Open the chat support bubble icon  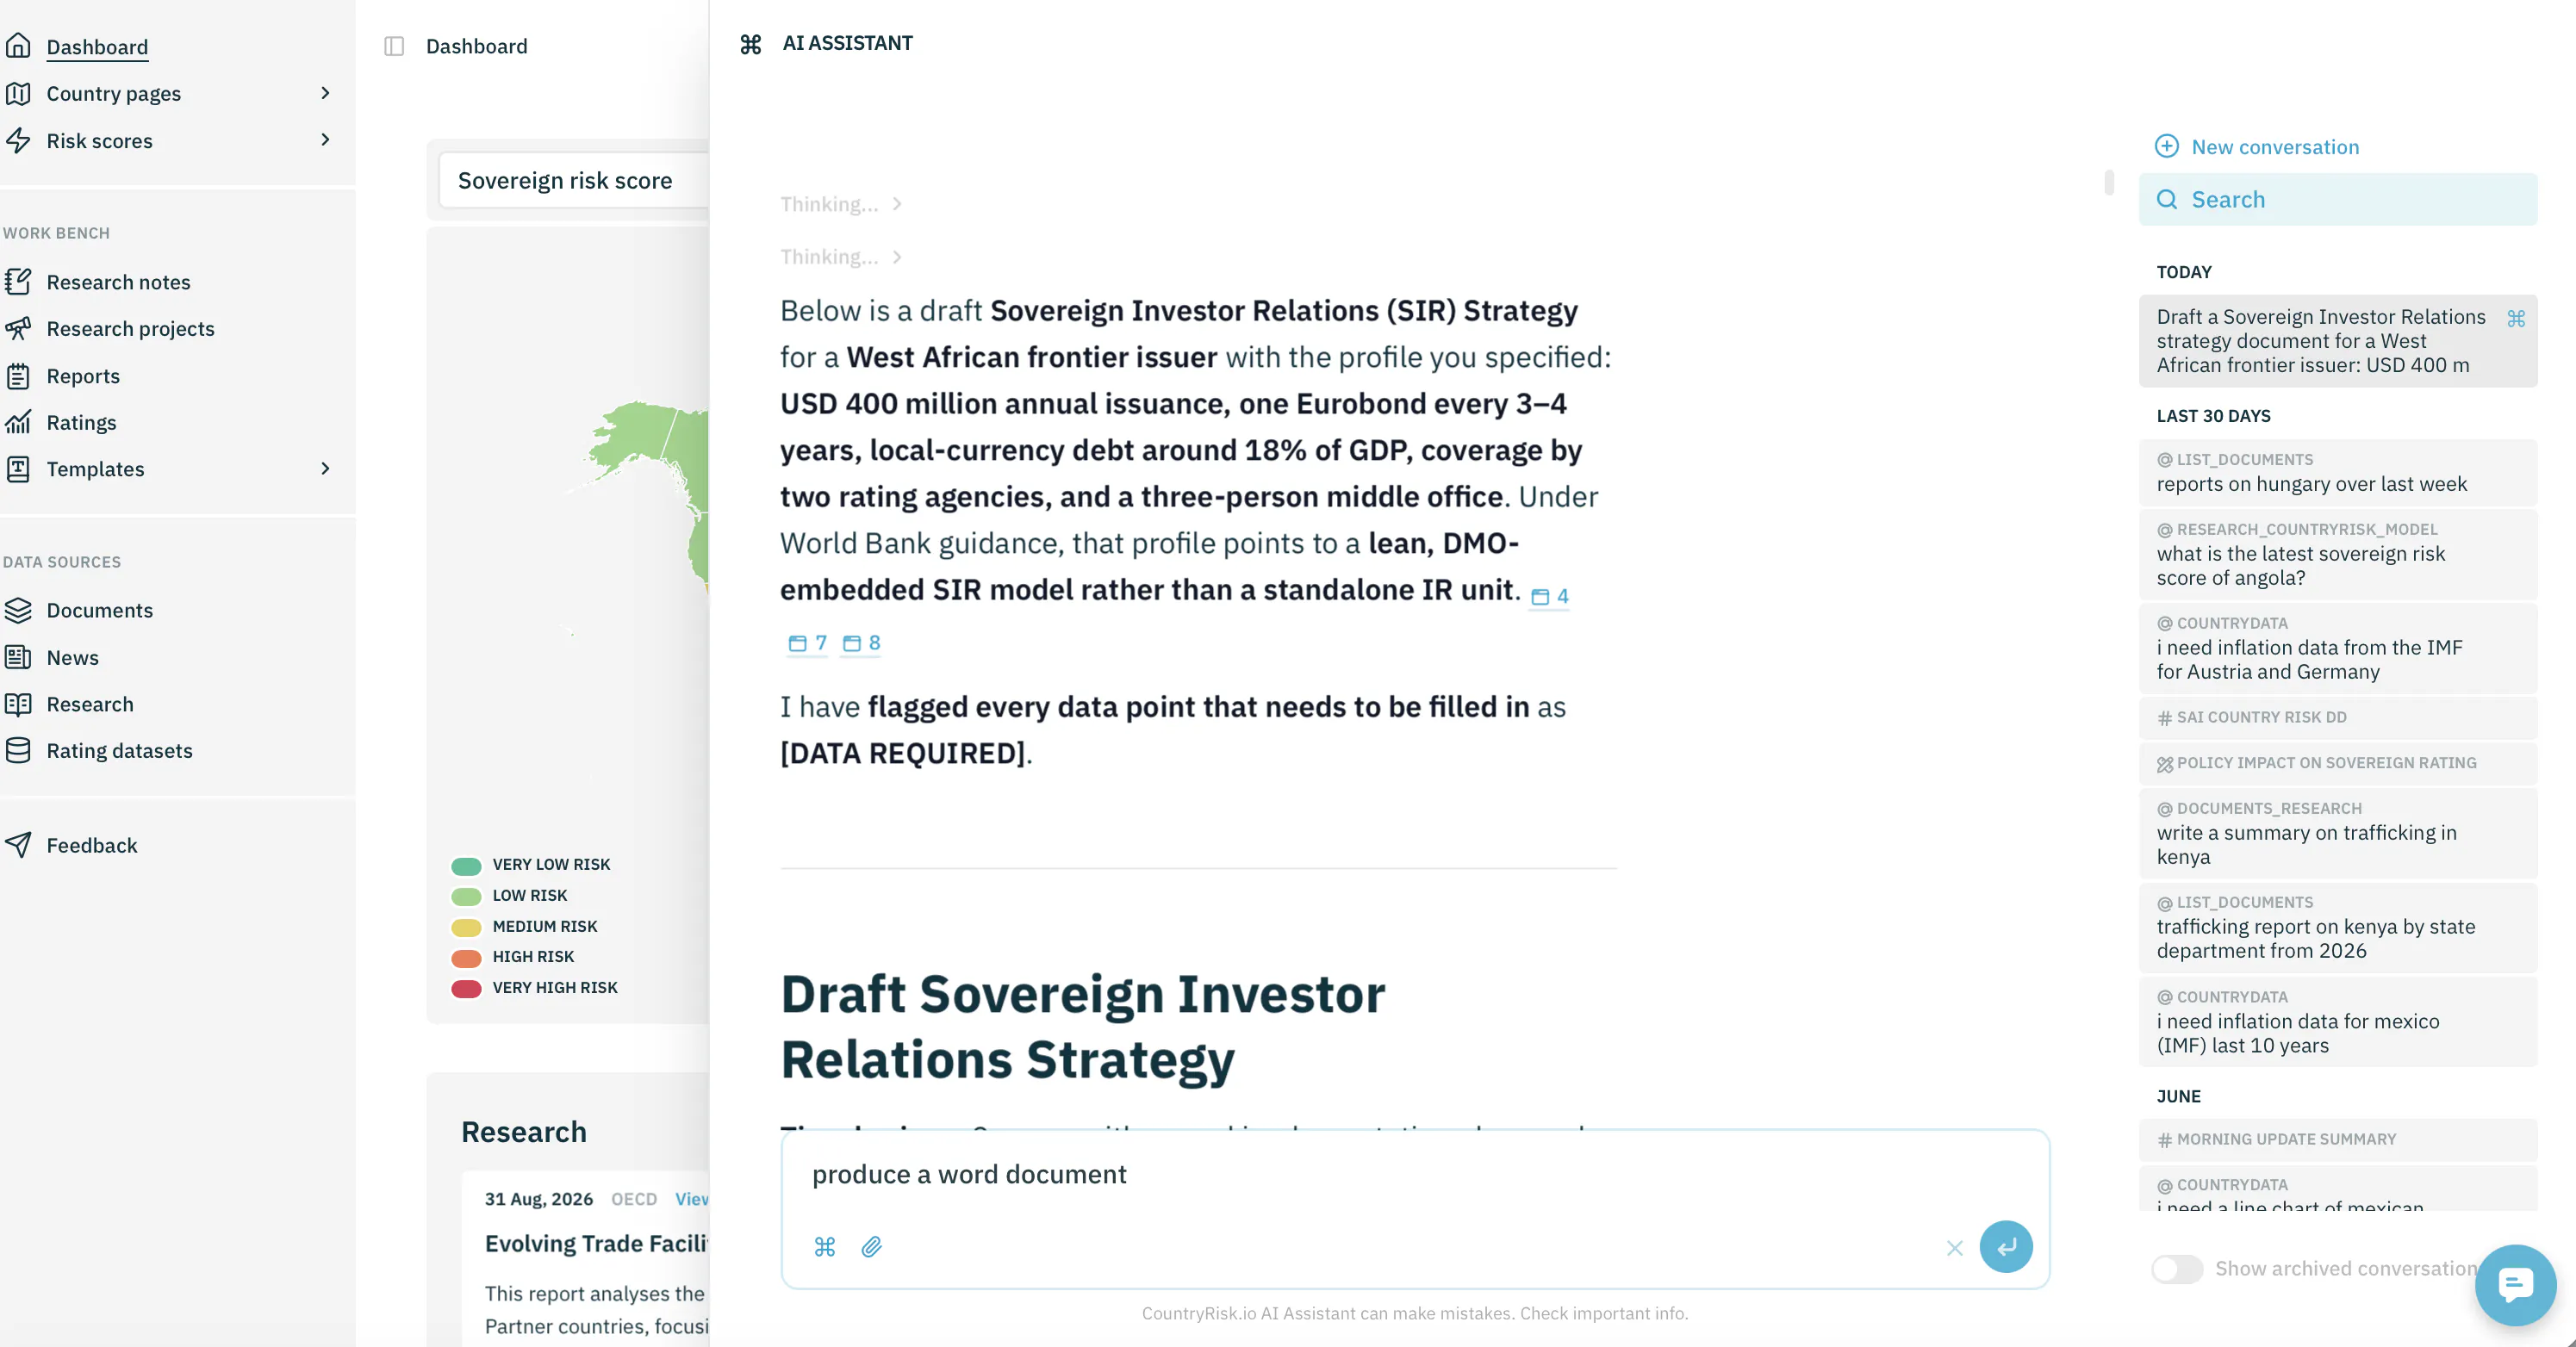pyautogui.click(x=2515, y=1285)
